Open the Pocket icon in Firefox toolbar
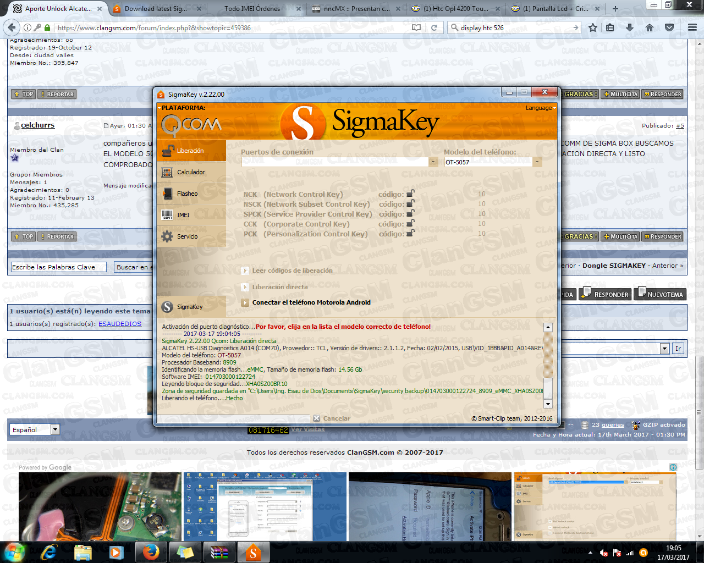704x563 pixels. (x=669, y=27)
